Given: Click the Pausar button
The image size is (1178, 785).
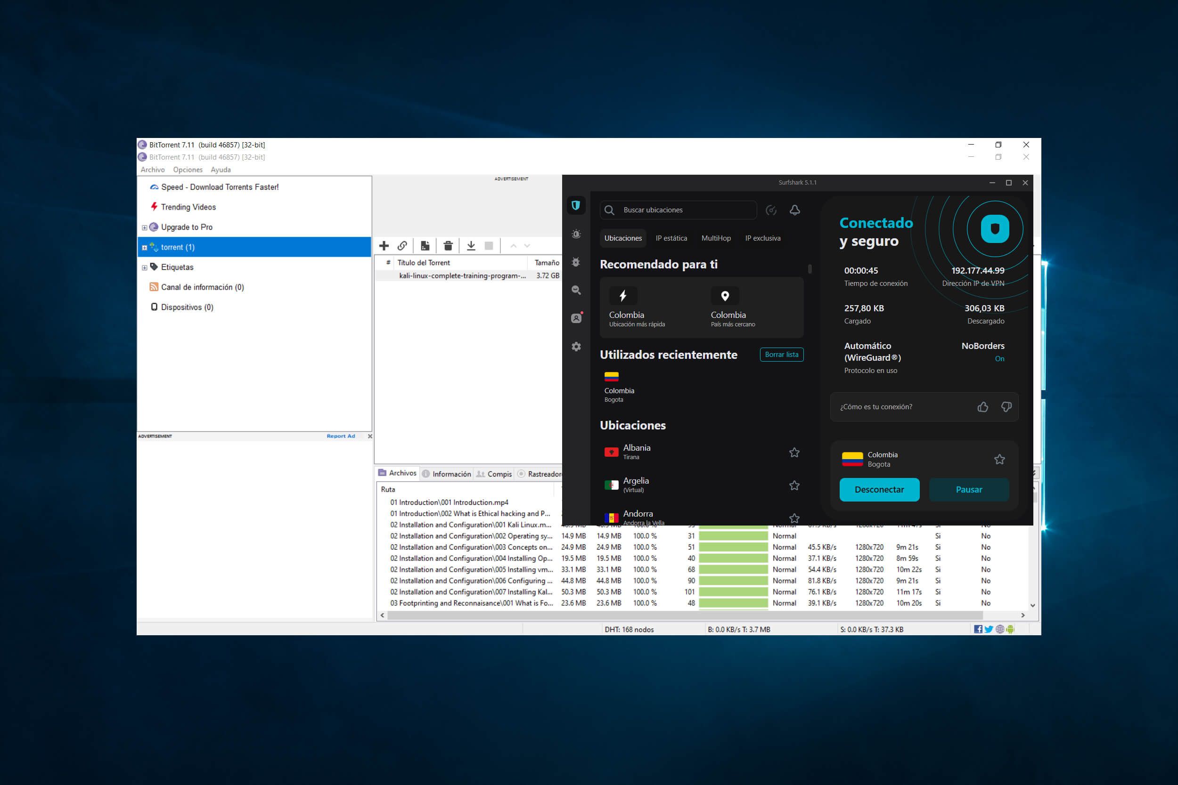Looking at the screenshot, I should 969,490.
